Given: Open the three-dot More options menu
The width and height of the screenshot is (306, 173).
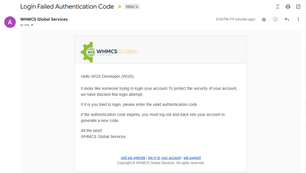Looking at the screenshot, I should [x=298, y=19].
